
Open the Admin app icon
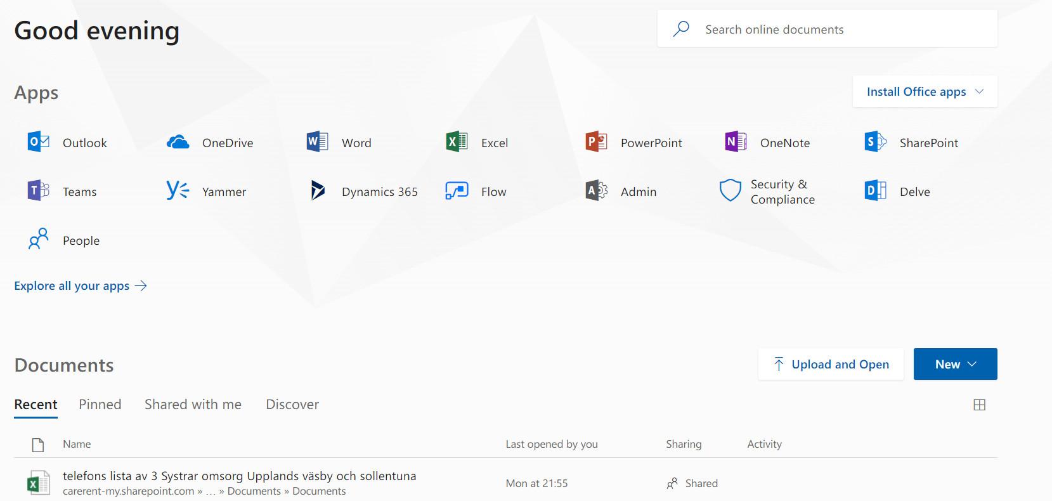(596, 190)
